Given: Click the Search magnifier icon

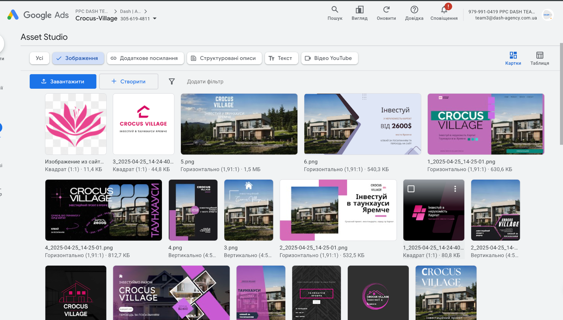Looking at the screenshot, I should (x=335, y=10).
